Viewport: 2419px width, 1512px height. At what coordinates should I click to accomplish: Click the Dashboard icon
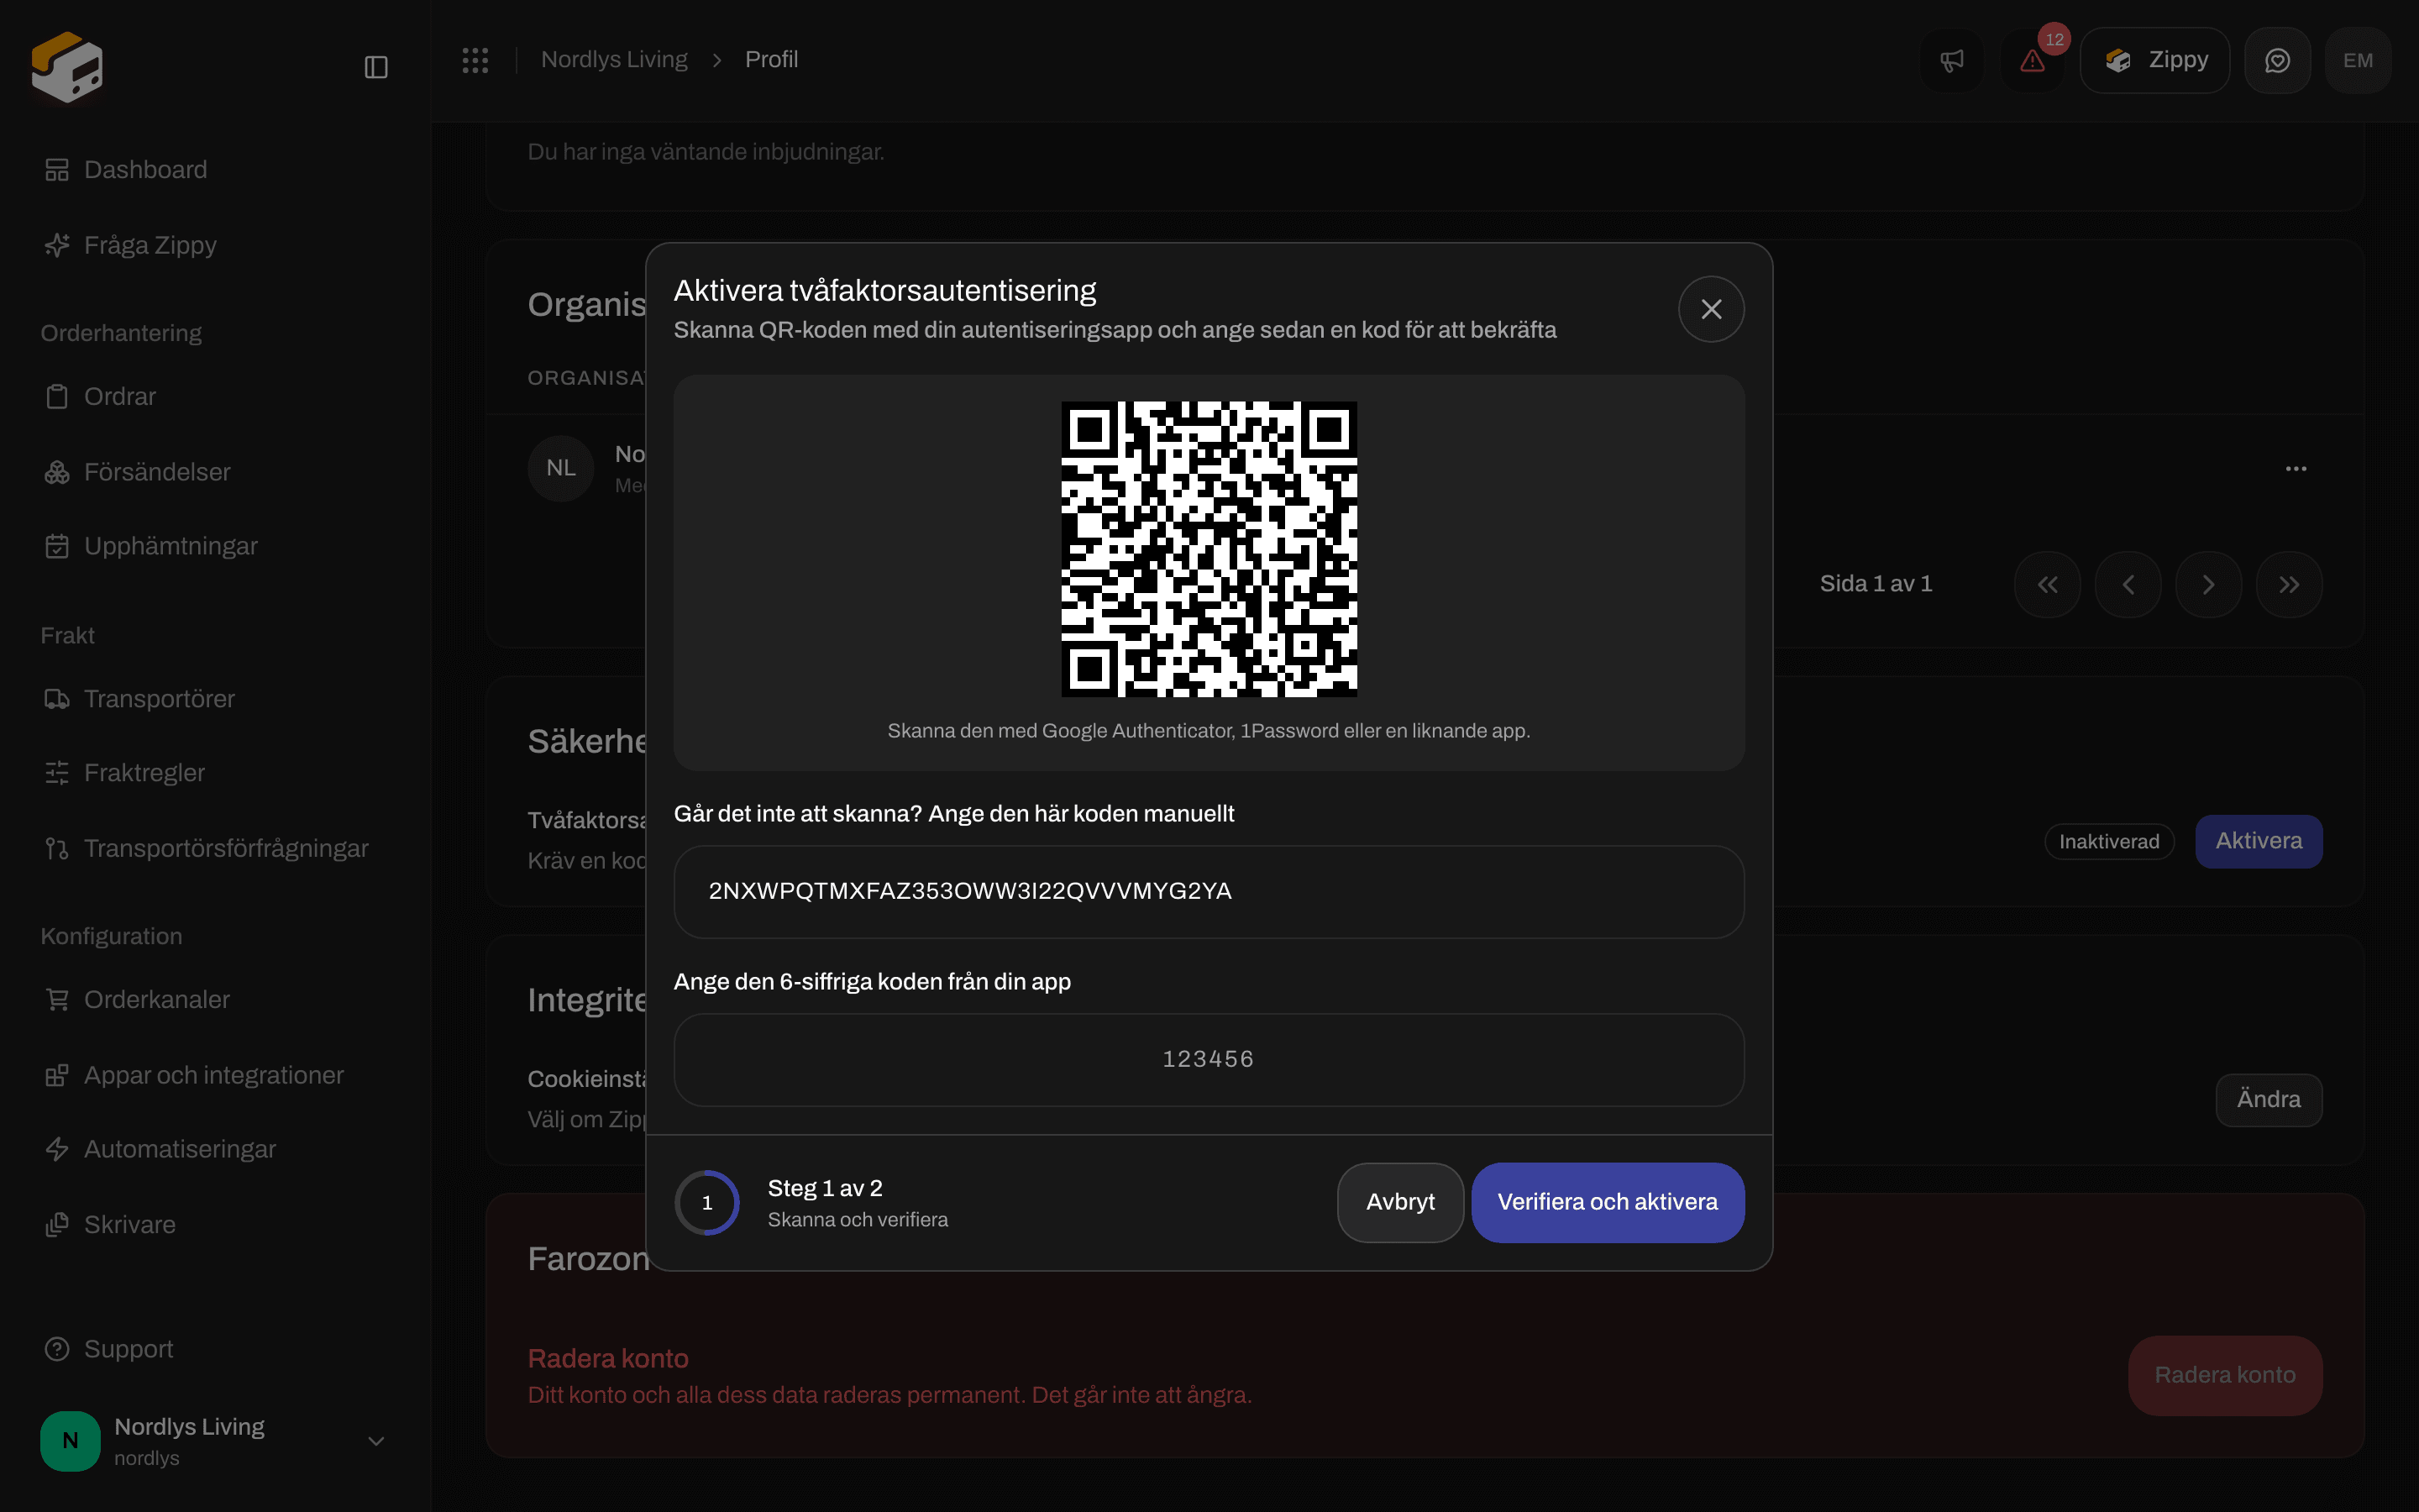click(57, 170)
